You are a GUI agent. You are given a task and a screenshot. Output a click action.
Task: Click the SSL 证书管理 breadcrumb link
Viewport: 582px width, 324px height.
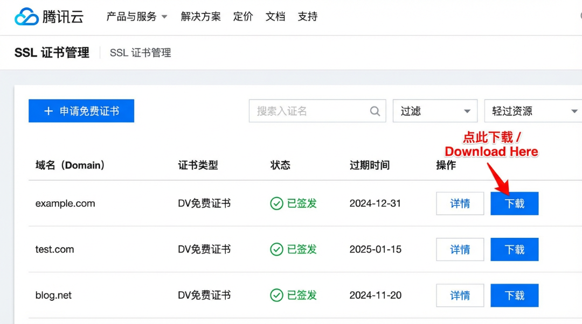click(140, 53)
